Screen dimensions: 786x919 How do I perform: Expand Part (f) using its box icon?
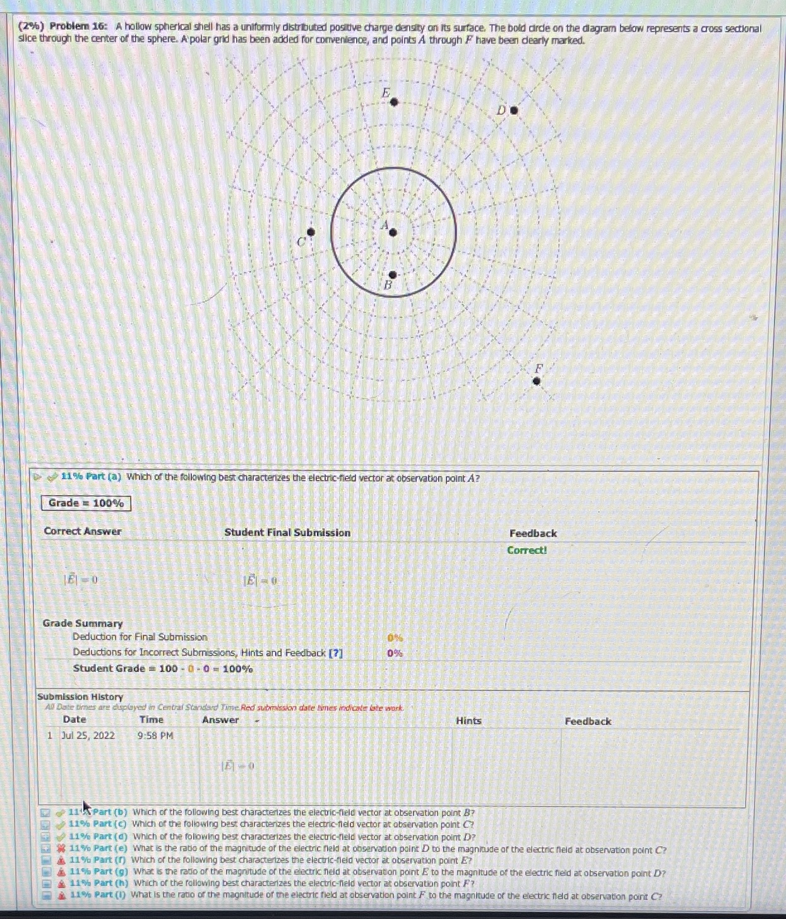pyautogui.click(x=46, y=860)
